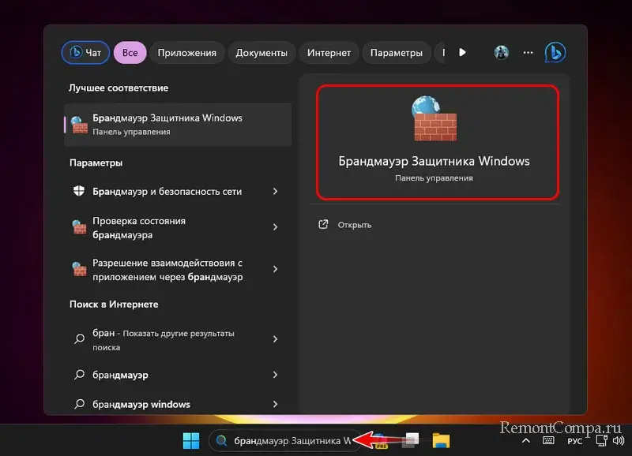This screenshot has height=456, width=632.
Task: Click the Лучшее соответствие heading
Action: pyautogui.click(x=118, y=88)
